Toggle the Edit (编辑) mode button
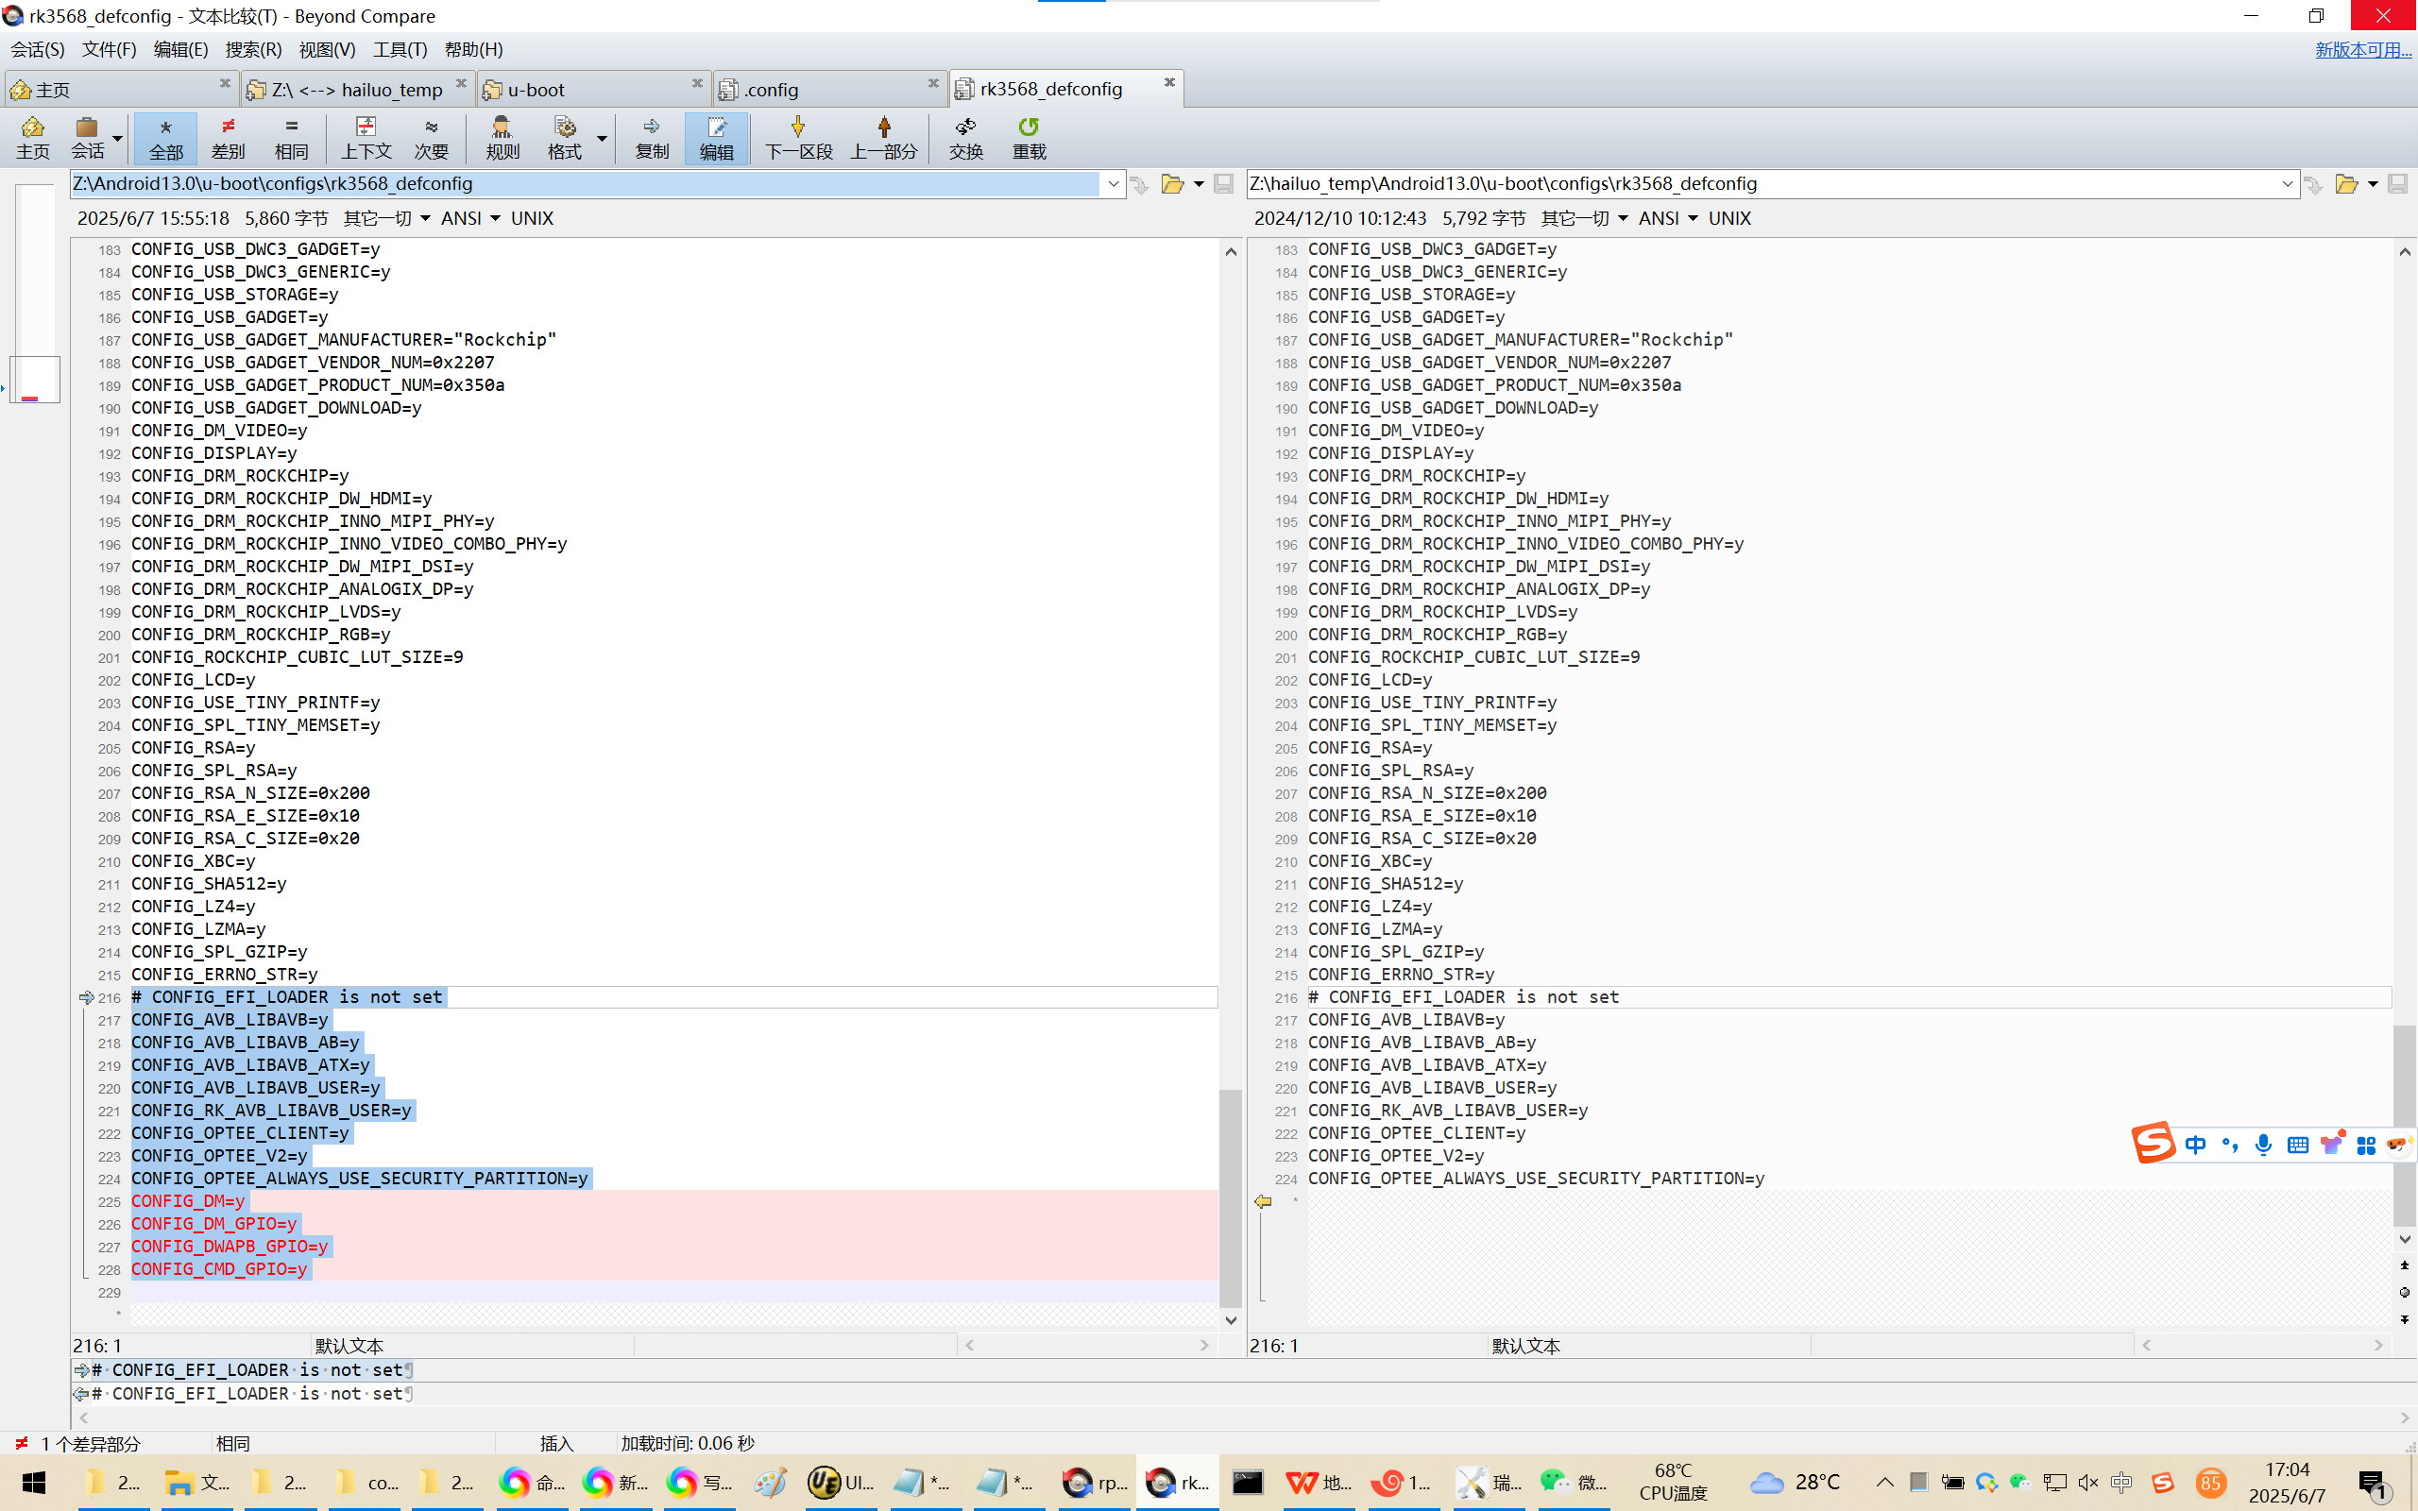Viewport: 2418px width, 1511px height. coord(715,137)
